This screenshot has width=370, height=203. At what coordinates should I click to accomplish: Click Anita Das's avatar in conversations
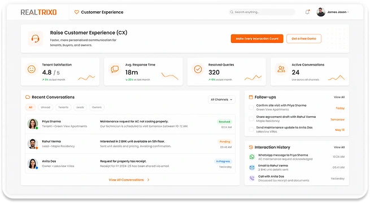point(33,164)
